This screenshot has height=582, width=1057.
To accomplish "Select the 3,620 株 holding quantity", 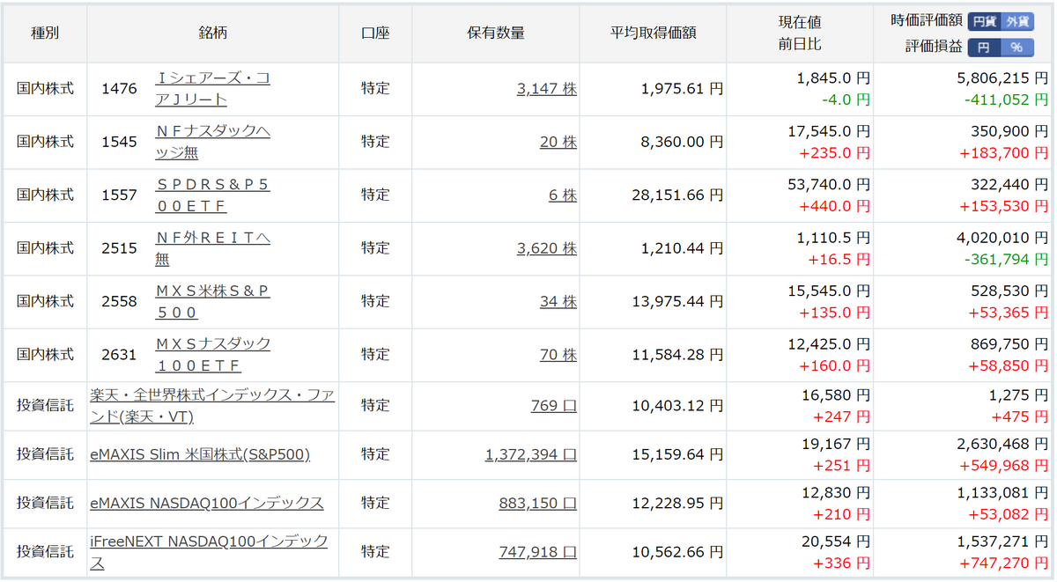I will point(547,248).
